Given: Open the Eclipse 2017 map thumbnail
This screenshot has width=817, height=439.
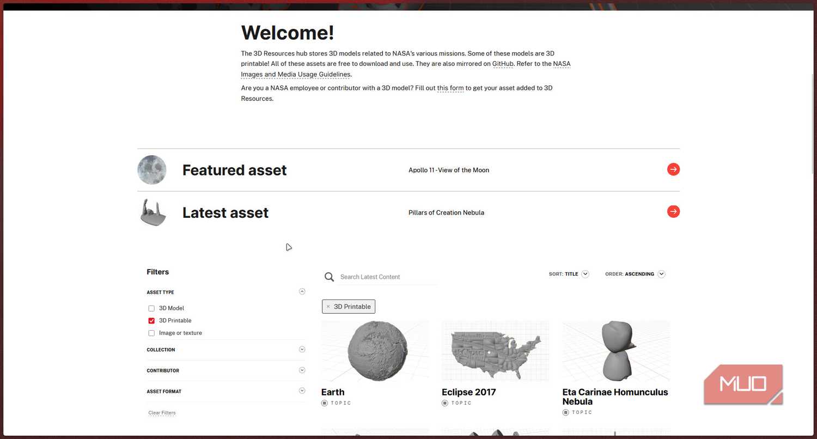Looking at the screenshot, I should pos(495,351).
